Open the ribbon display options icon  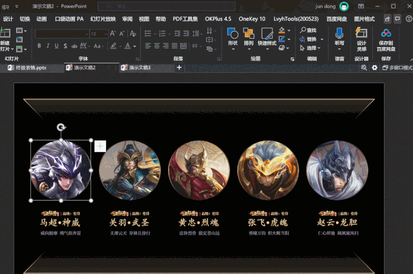[x=361, y=6]
